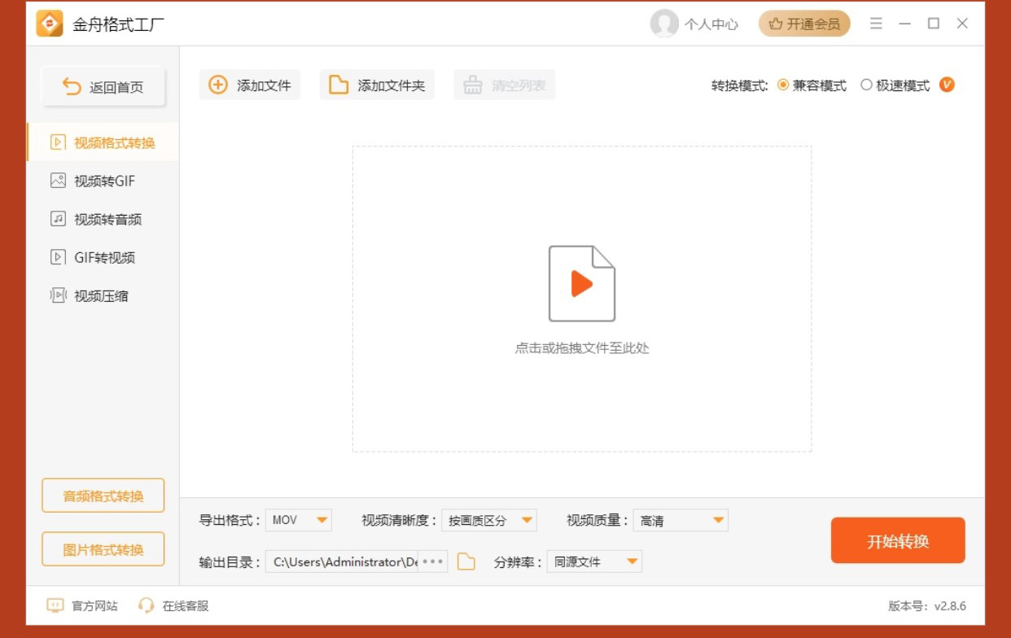Click the orange VIP badge beside 极速模式
The height and width of the screenshot is (638, 1011).
point(947,85)
